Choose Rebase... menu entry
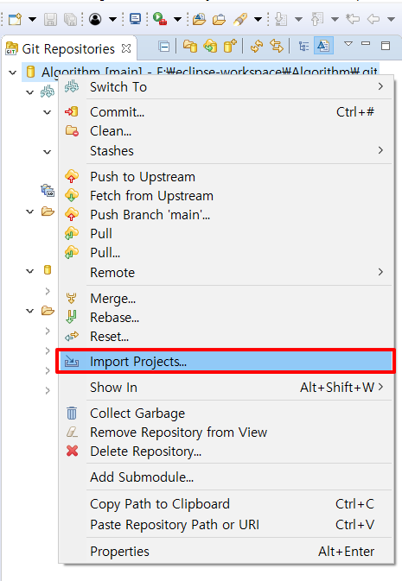Viewport: 402px width, 581px height. tap(226, 317)
